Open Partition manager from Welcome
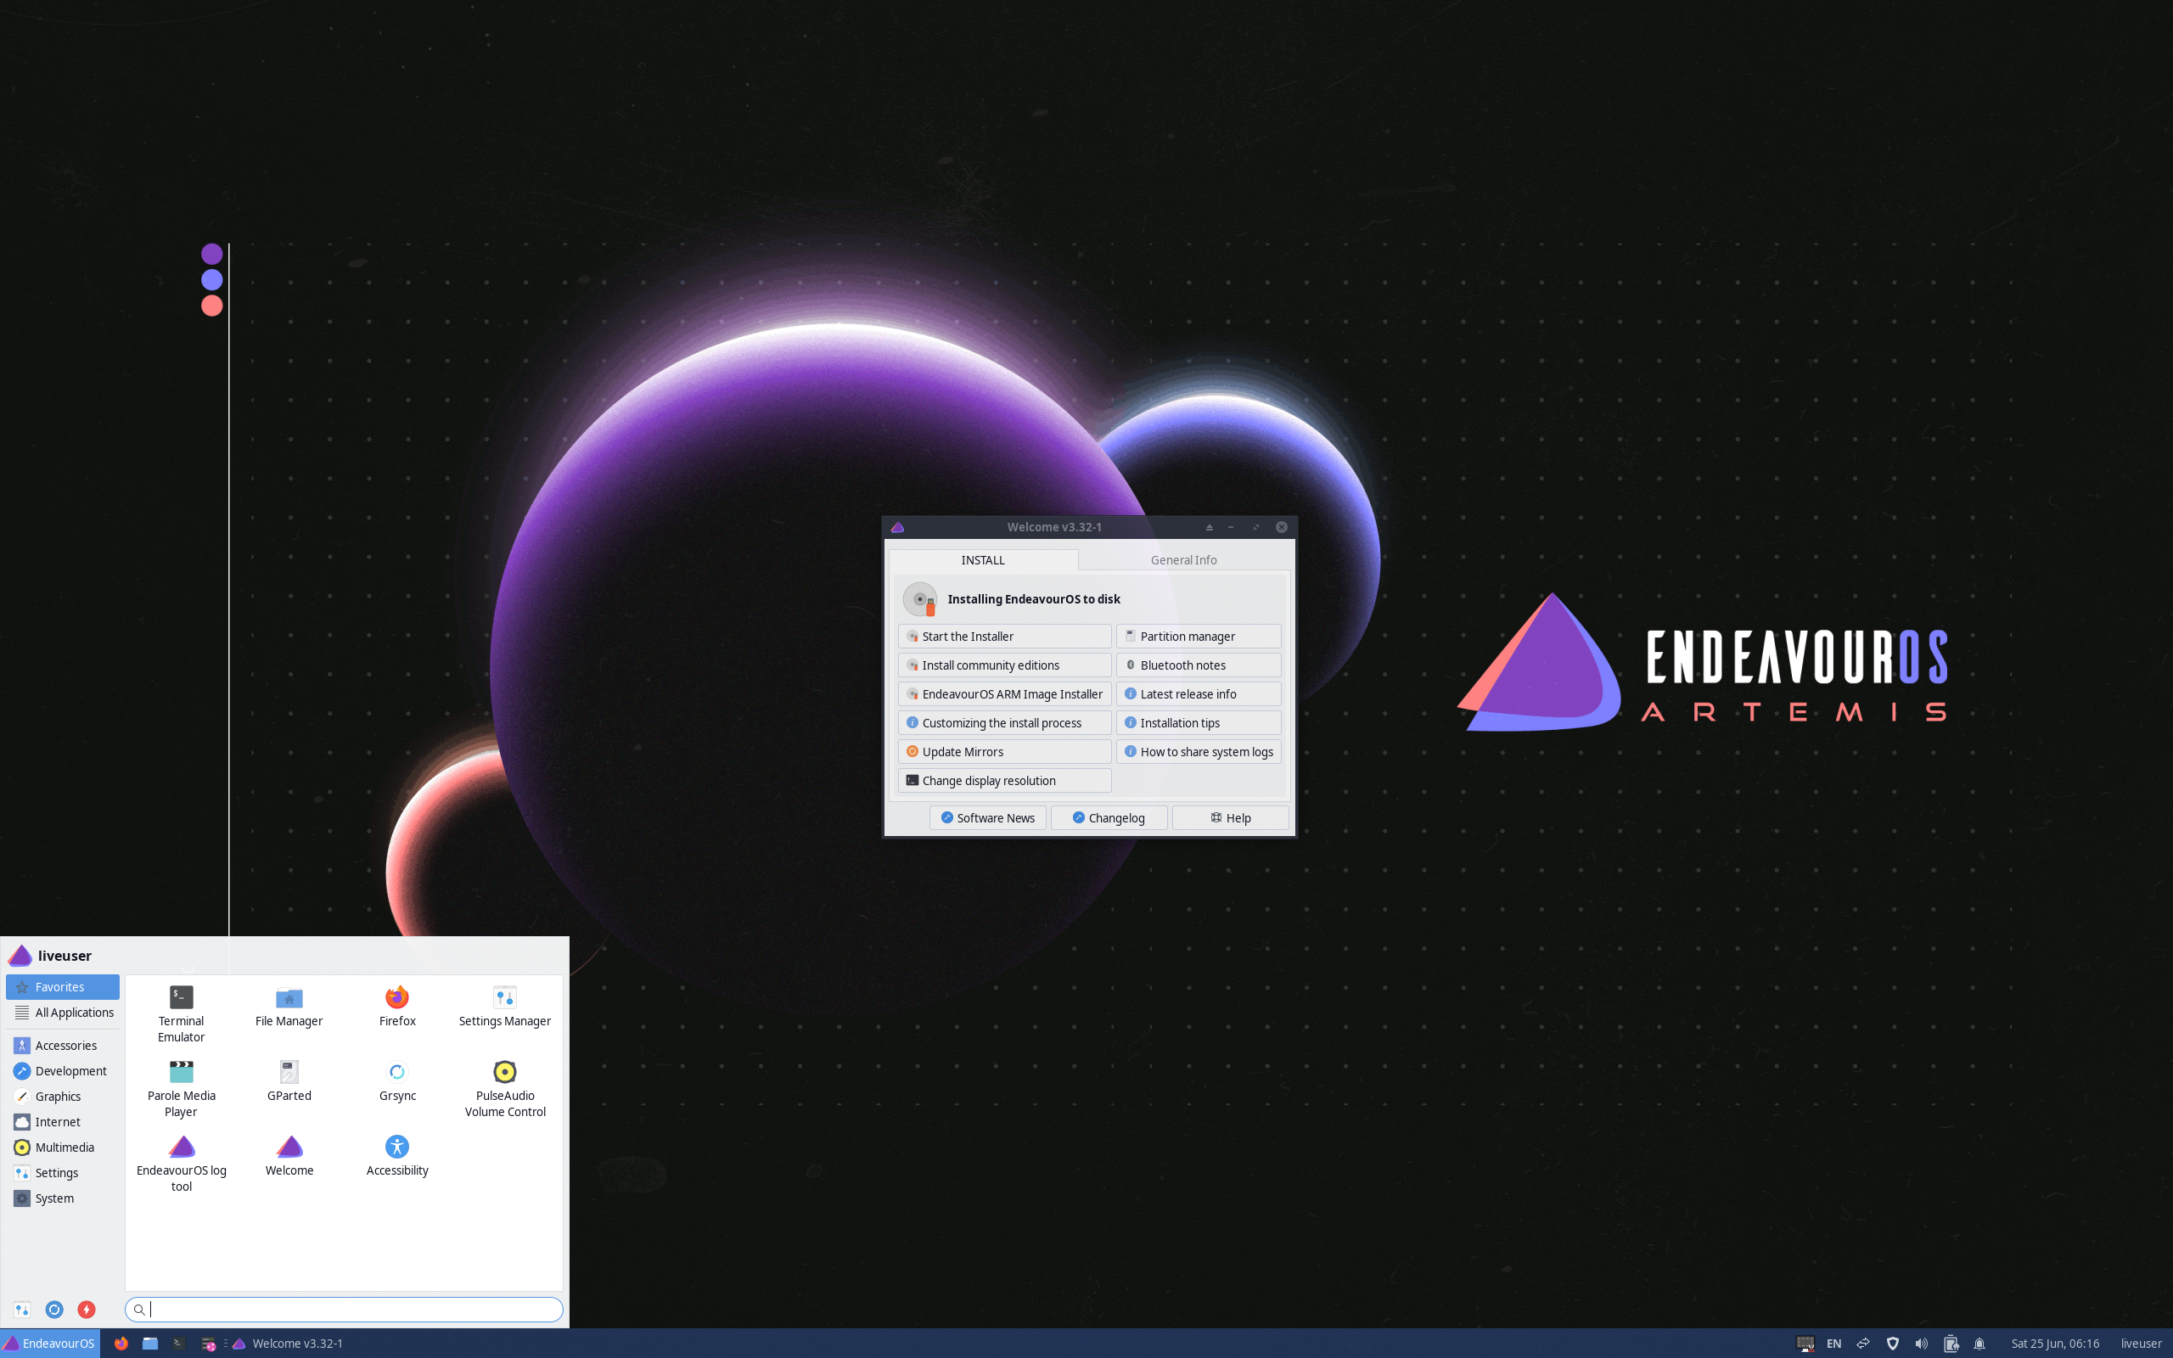 [1199, 636]
